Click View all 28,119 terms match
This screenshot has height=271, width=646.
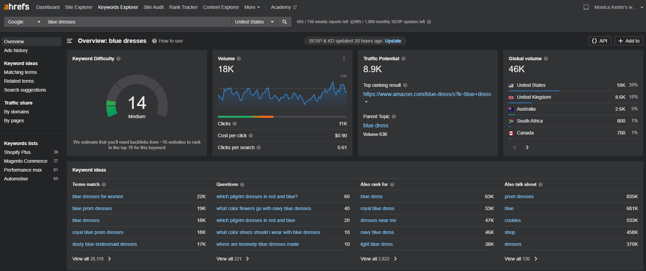coord(92,259)
